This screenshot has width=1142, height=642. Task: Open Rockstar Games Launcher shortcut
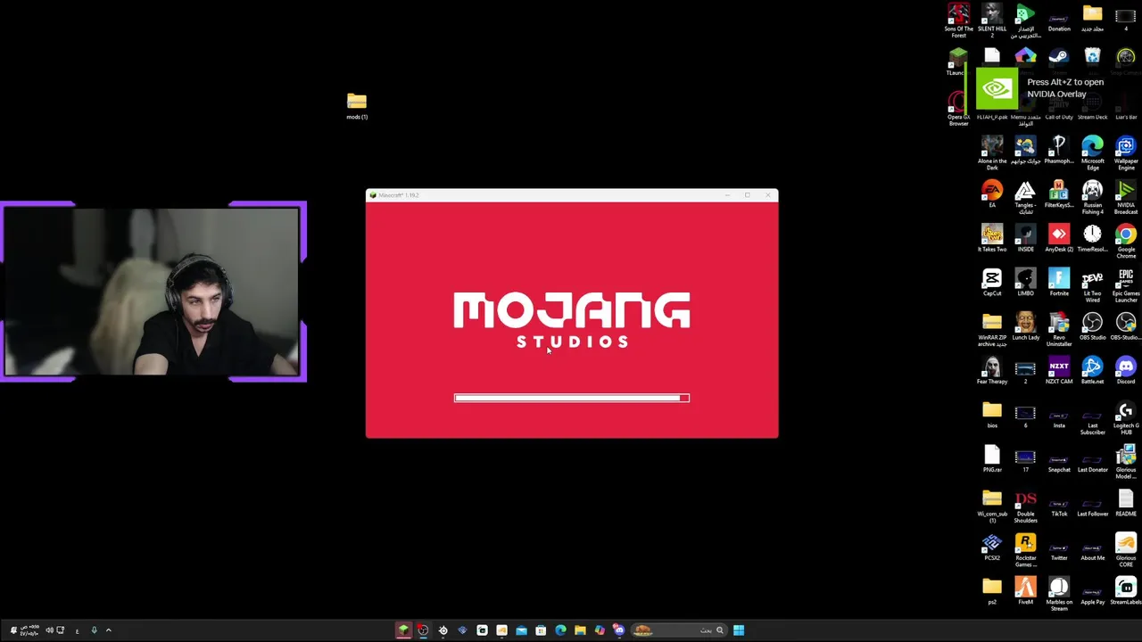coord(1025,550)
